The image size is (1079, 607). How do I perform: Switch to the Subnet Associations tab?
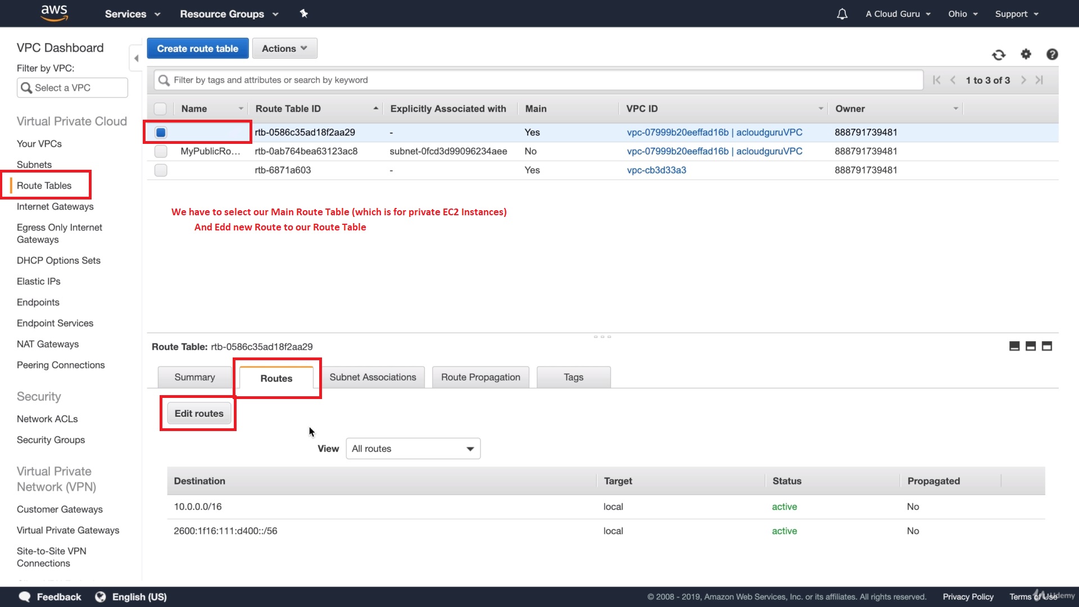coord(373,377)
